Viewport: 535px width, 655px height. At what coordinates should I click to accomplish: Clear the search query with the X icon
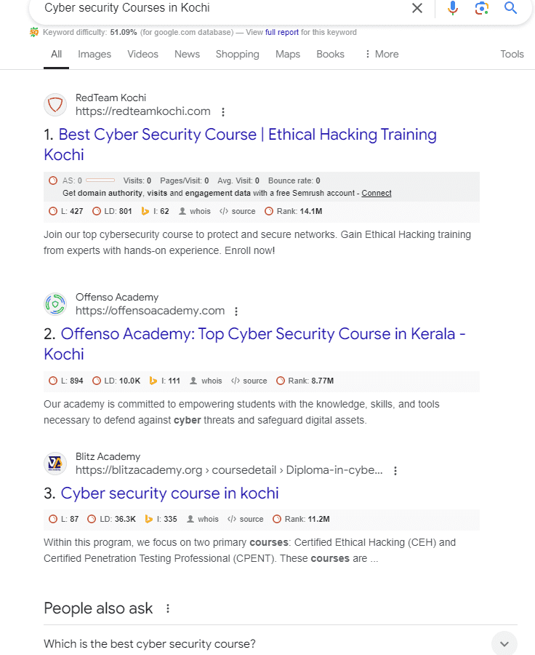417,9
